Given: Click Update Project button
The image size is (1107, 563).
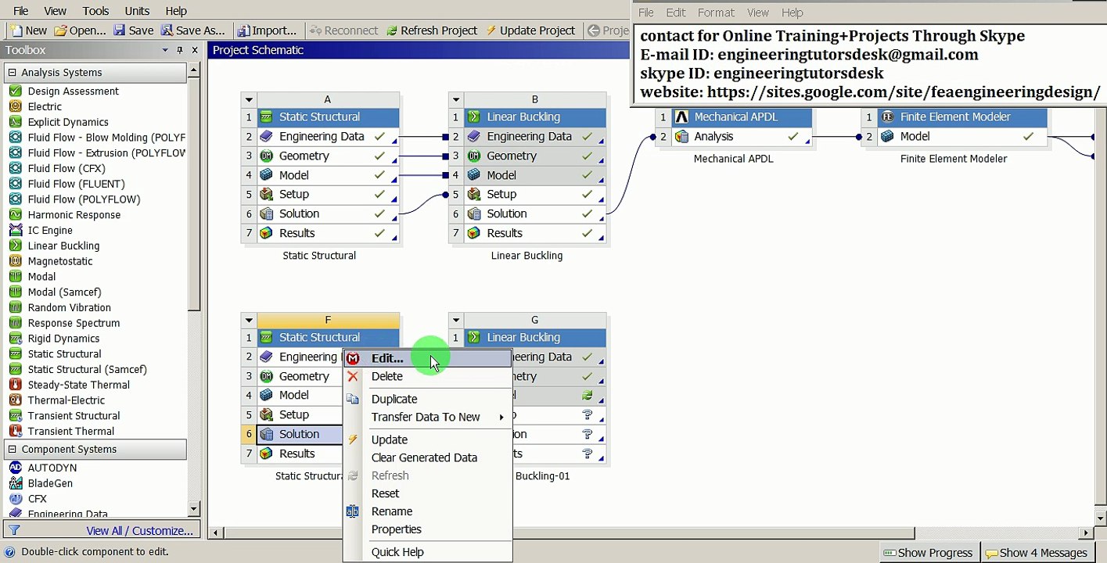Looking at the screenshot, I should tap(530, 30).
